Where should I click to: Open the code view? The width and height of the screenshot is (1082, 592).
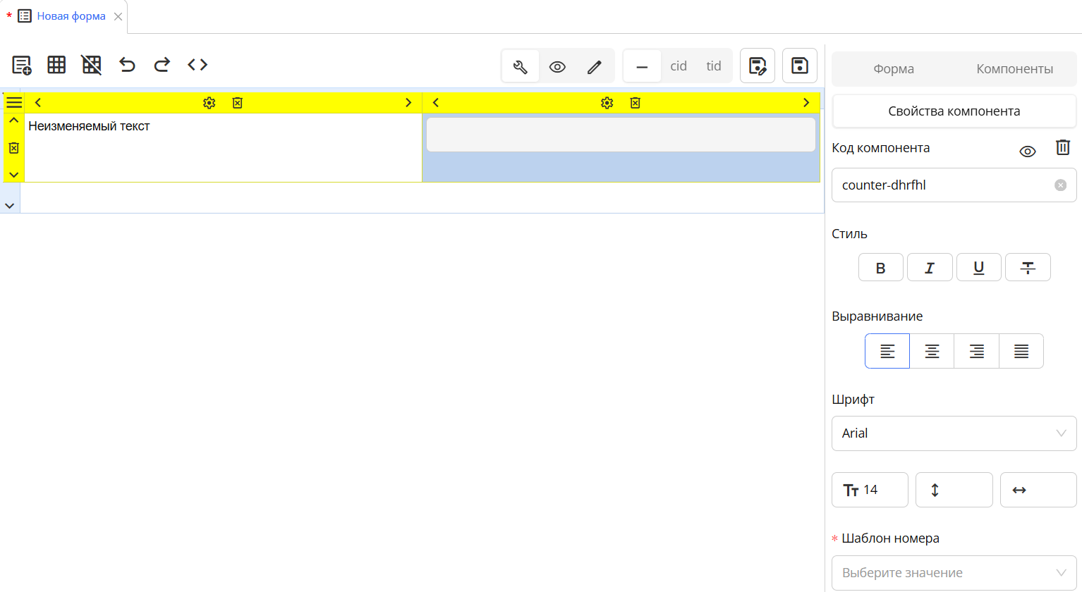(197, 66)
